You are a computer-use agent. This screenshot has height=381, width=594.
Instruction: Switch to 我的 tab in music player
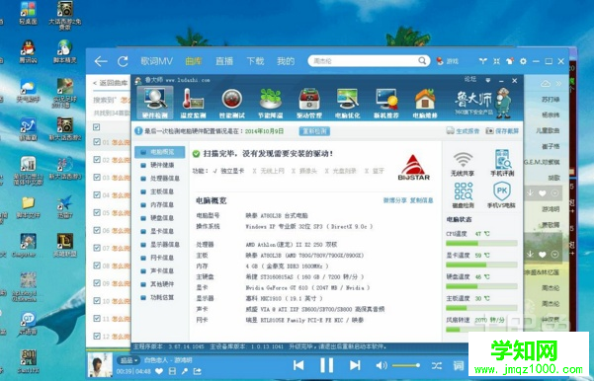pyautogui.click(x=286, y=61)
